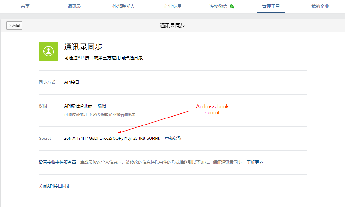Open the 外部联系人 section
This screenshot has height=207, width=345.
pos(123,6)
